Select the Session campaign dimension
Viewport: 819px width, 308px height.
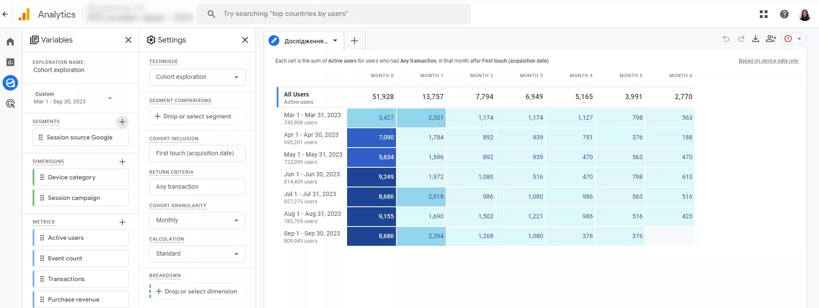click(x=81, y=198)
